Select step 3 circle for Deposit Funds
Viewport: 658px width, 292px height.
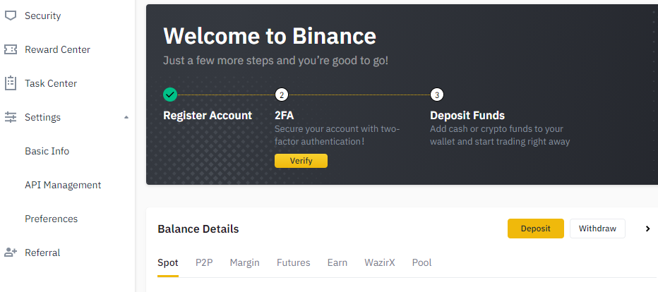437,95
